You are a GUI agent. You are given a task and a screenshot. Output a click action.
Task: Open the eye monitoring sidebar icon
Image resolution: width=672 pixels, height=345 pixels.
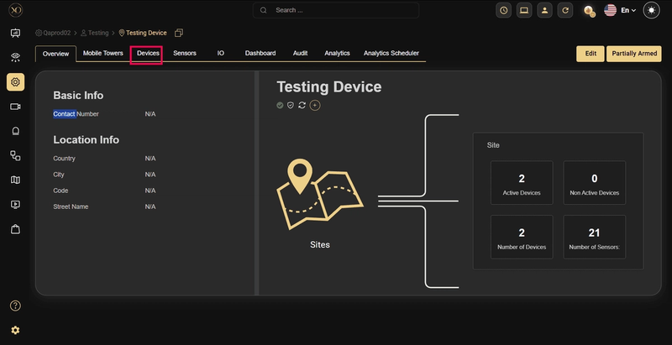click(x=15, y=57)
